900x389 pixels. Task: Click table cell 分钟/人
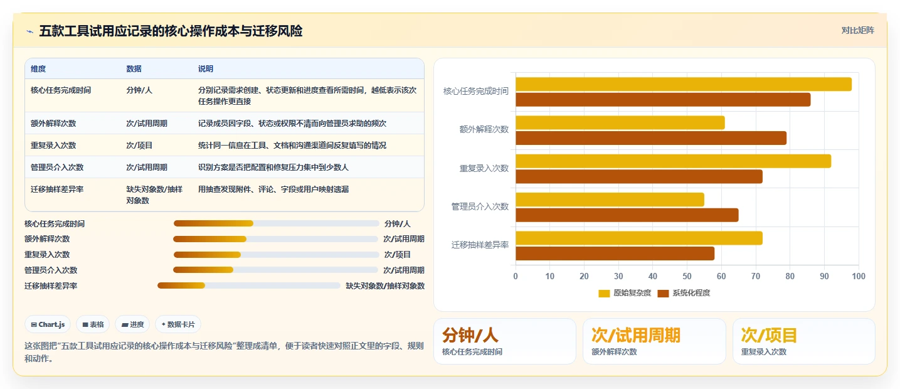coord(139,90)
